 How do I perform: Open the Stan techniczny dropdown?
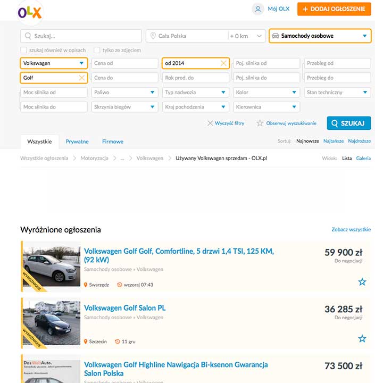337,93
